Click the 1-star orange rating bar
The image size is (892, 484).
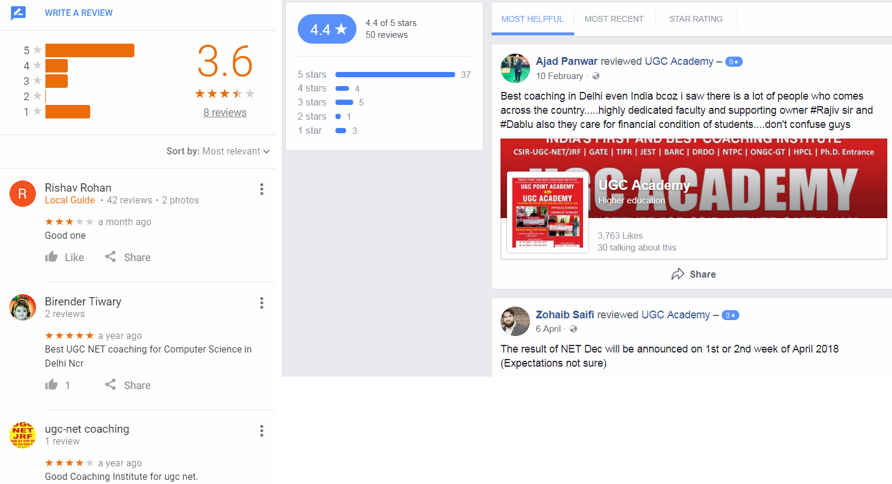click(68, 111)
